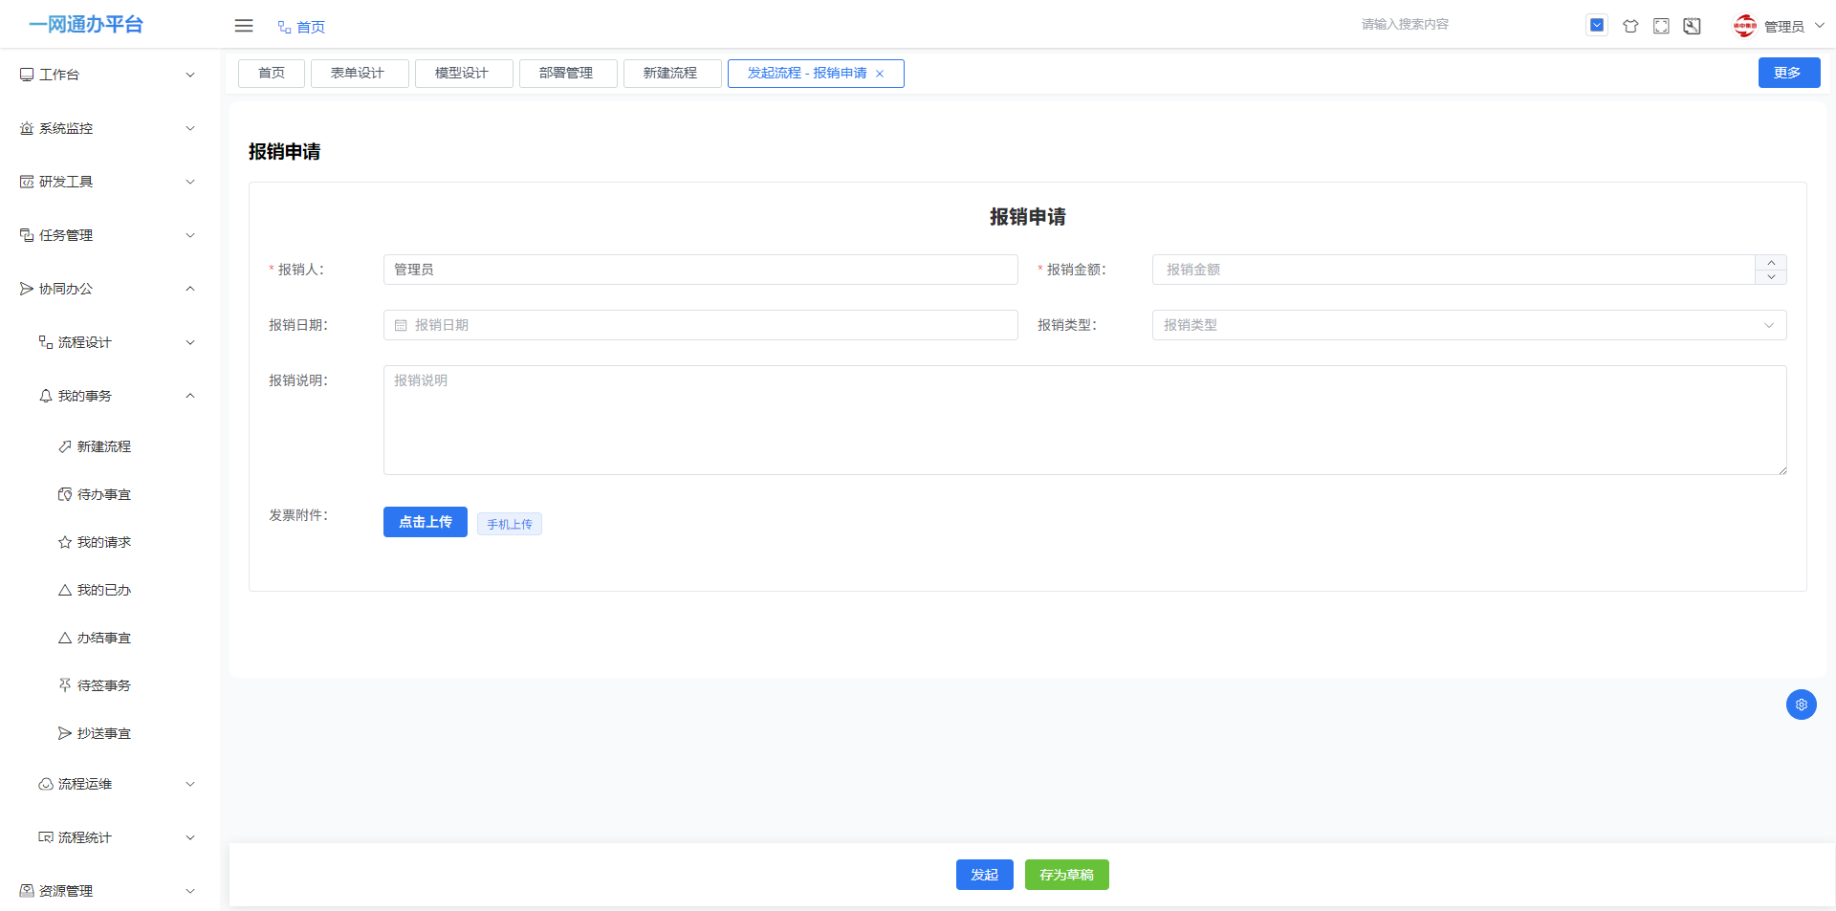Click the 存为草稿 save draft button
The height and width of the screenshot is (911, 1836).
click(1067, 875)
